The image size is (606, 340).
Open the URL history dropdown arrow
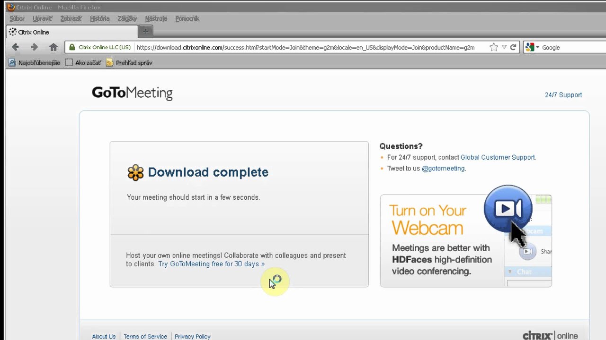(504, 47)
